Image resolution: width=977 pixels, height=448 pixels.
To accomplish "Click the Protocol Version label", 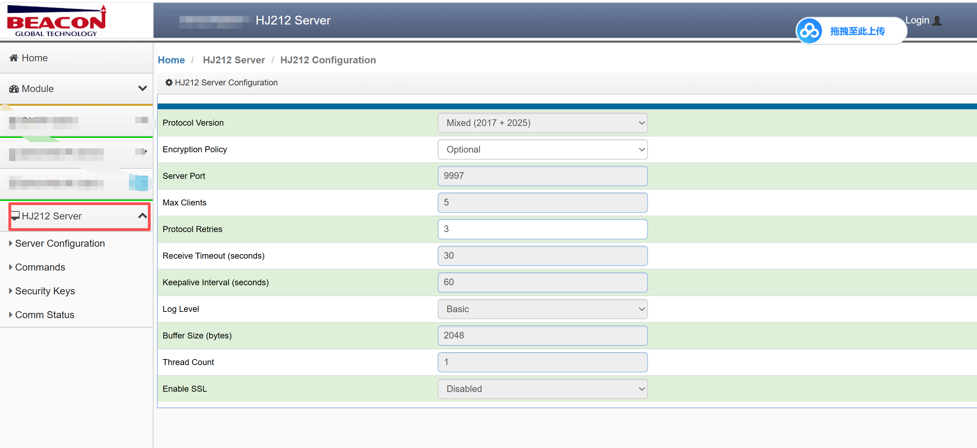I will pos(193,123).
